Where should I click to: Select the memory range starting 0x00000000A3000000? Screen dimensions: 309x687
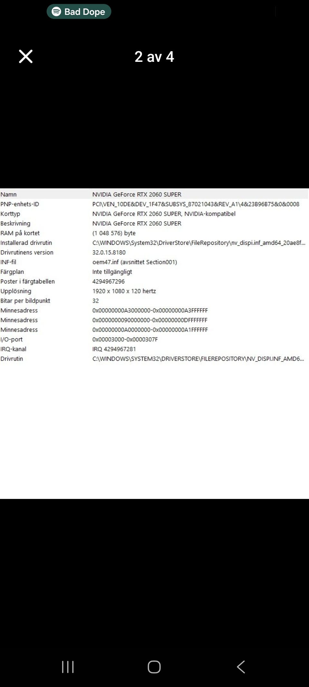click(150, 310)
